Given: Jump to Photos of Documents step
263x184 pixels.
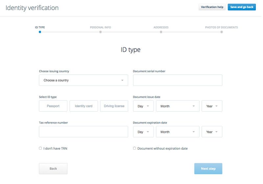Looking at the screenshot, I should coord(222,32).
